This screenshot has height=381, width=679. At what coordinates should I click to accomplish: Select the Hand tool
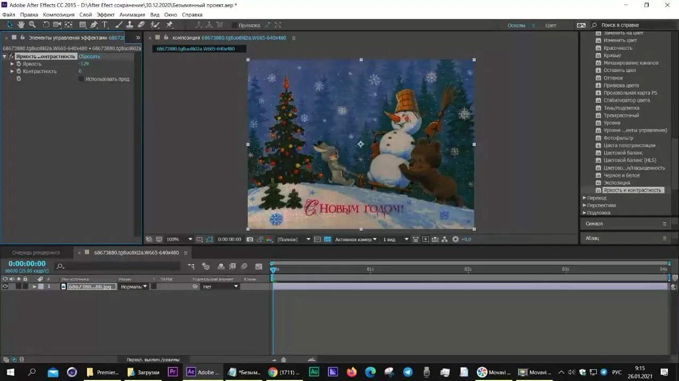pos(21,24)
